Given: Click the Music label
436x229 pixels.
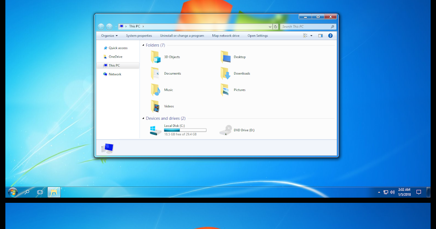Looking at the screenshot, I should (x=169, y=90).
